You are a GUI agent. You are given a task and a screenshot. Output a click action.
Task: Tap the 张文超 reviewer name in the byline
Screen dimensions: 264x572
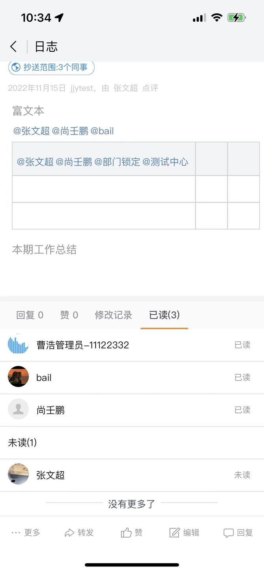[x=125, y=88]
